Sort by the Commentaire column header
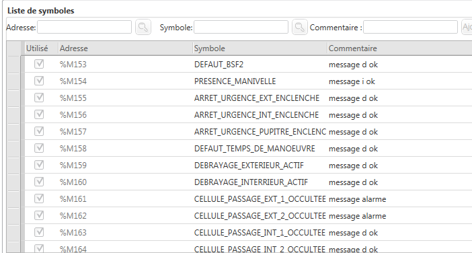Screen dimensions: 472x253 (399, 48)
